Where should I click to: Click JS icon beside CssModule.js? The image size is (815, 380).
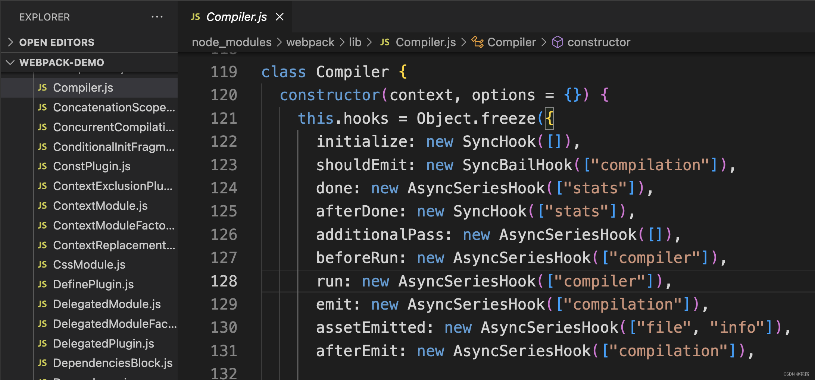(42, 265)
